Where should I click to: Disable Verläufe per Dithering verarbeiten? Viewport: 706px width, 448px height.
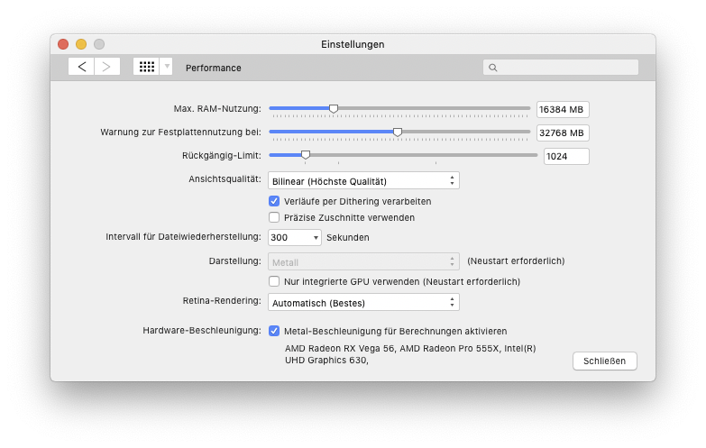(x=274, y=201)
